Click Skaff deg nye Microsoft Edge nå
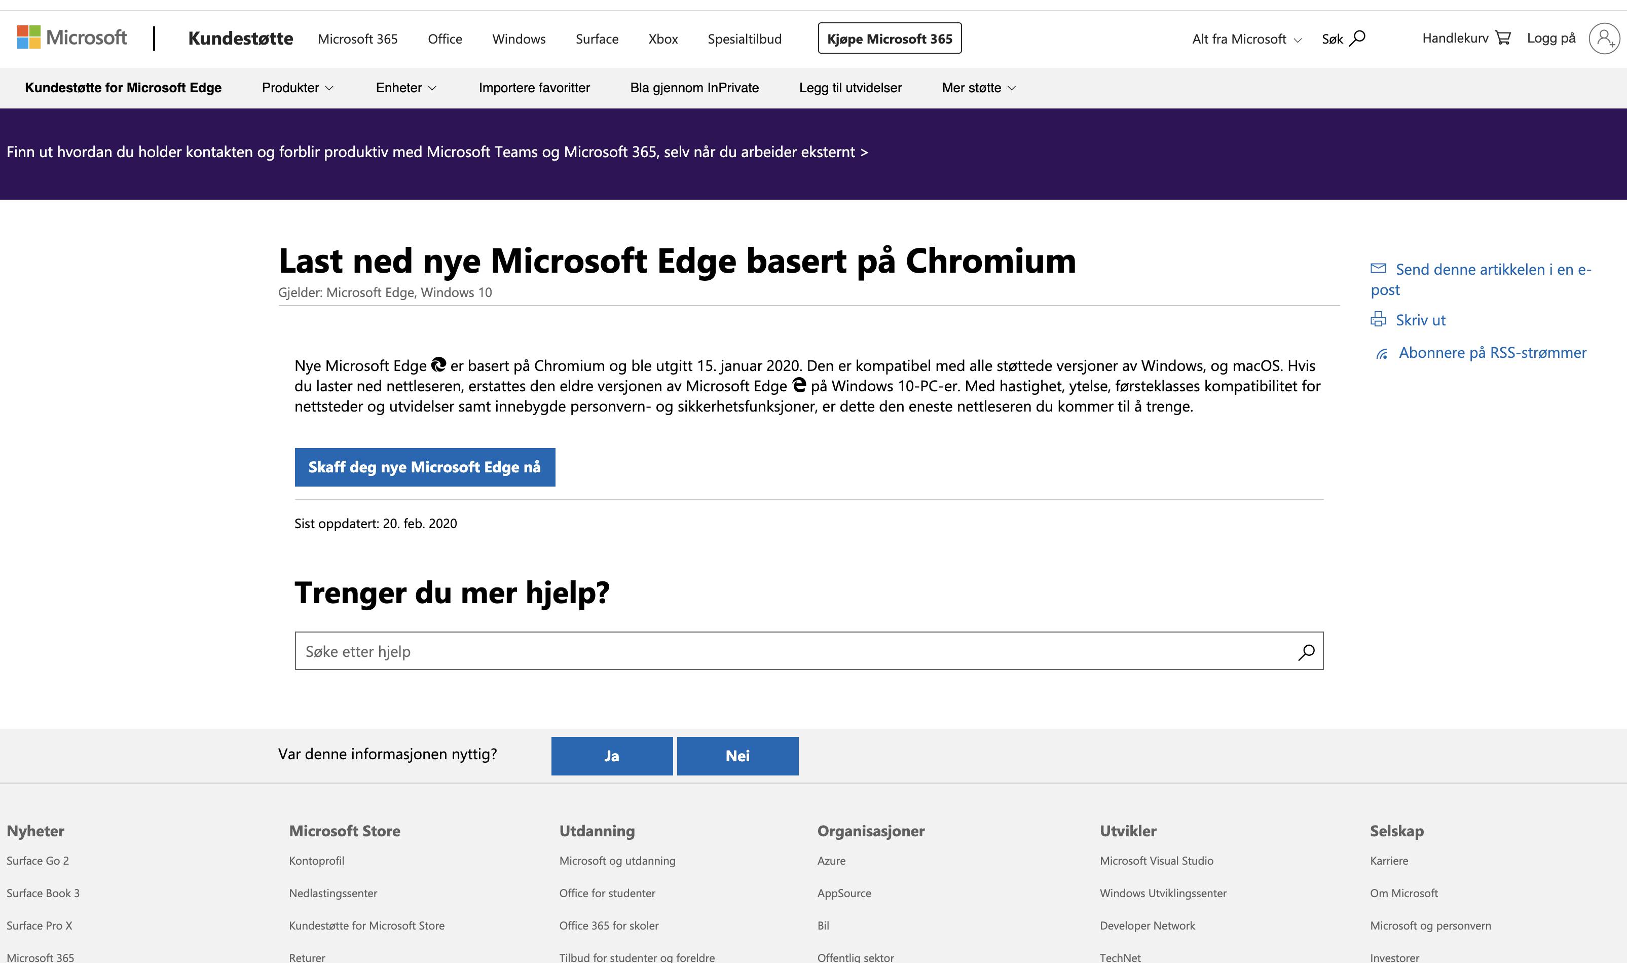The height and width of the screenshot is (963, 1627). click(x=425, y=467)
